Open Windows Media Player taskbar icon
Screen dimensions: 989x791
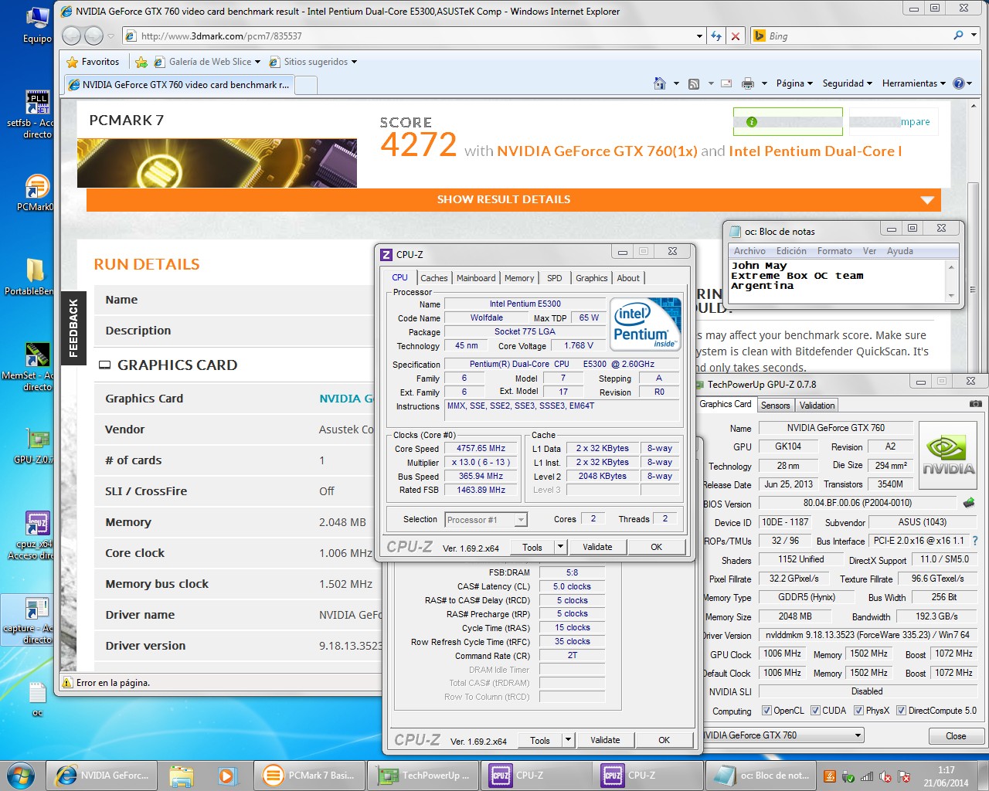point(226,775)
